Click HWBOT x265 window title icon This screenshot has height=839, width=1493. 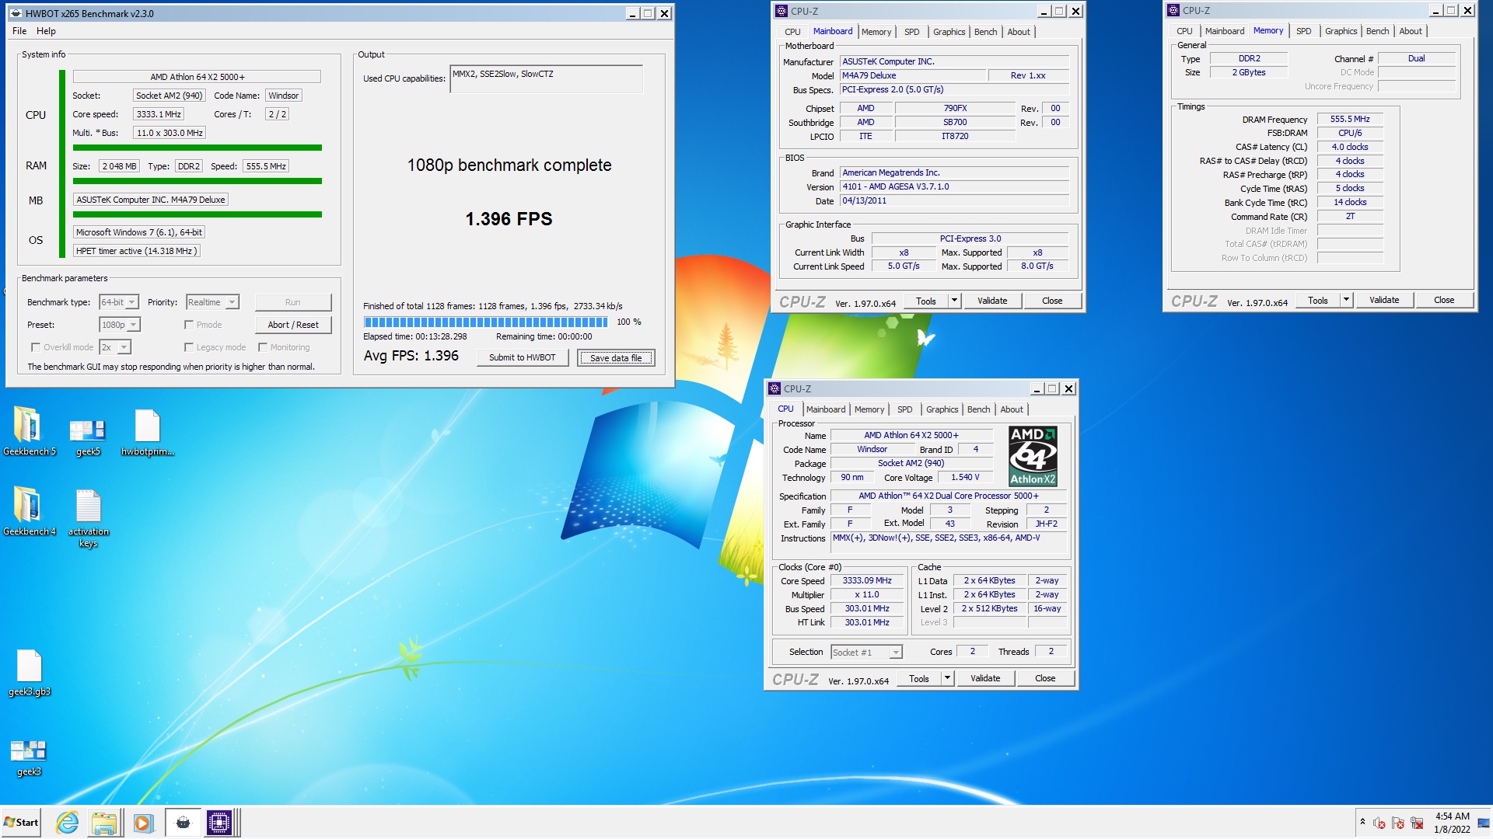[16, 13]
